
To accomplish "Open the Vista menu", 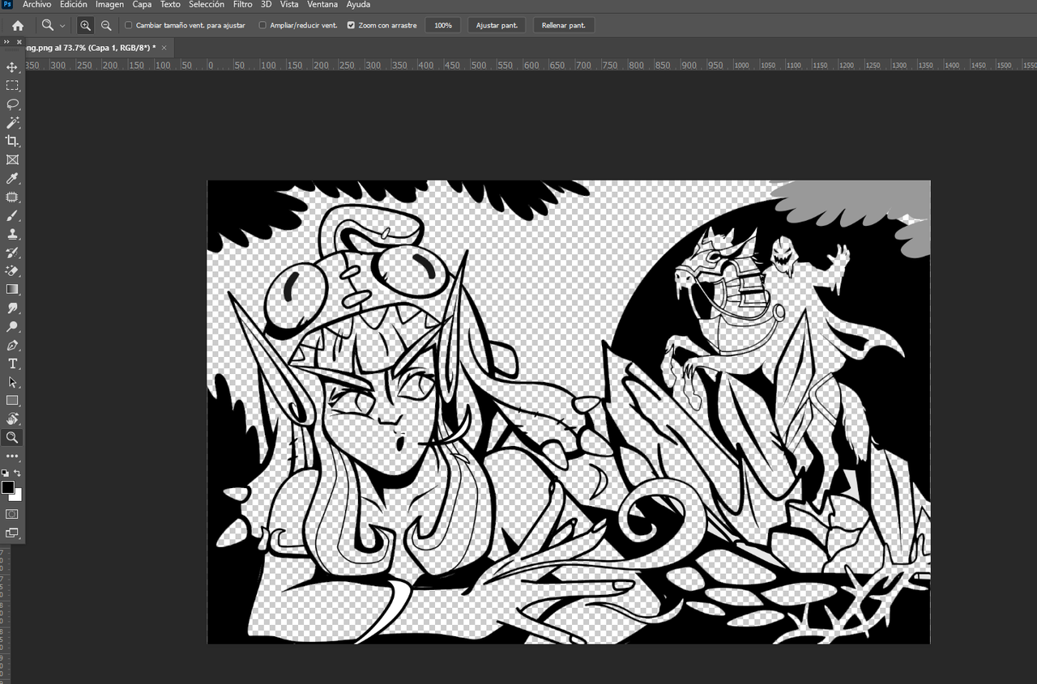I will [x=289, y=4].
